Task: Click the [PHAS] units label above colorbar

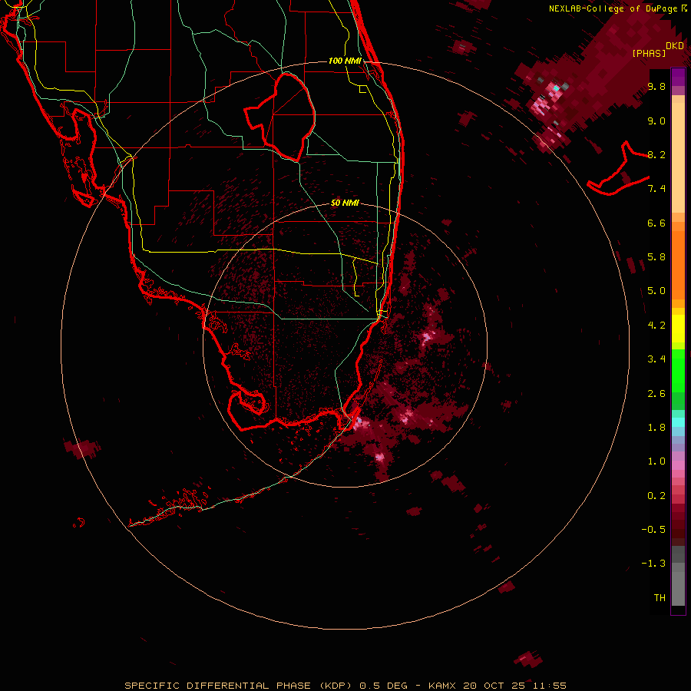Action: [x=649, y=53]
